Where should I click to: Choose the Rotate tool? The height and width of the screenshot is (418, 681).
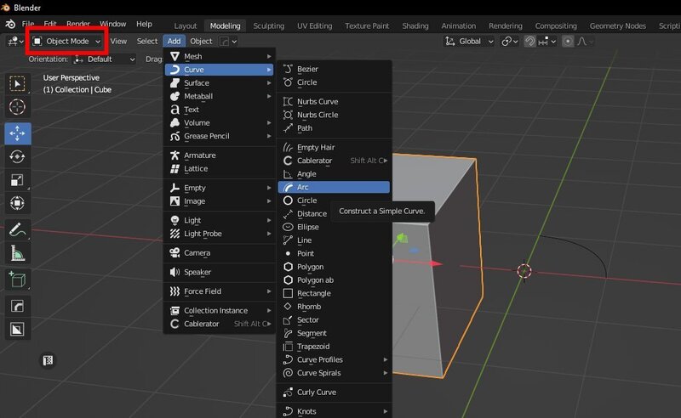pyautogui.click(x=18, y=156)
